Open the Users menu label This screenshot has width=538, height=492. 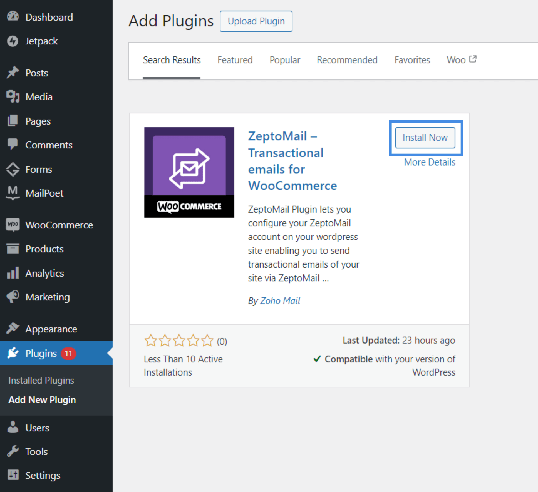click(x=37, y=428)
